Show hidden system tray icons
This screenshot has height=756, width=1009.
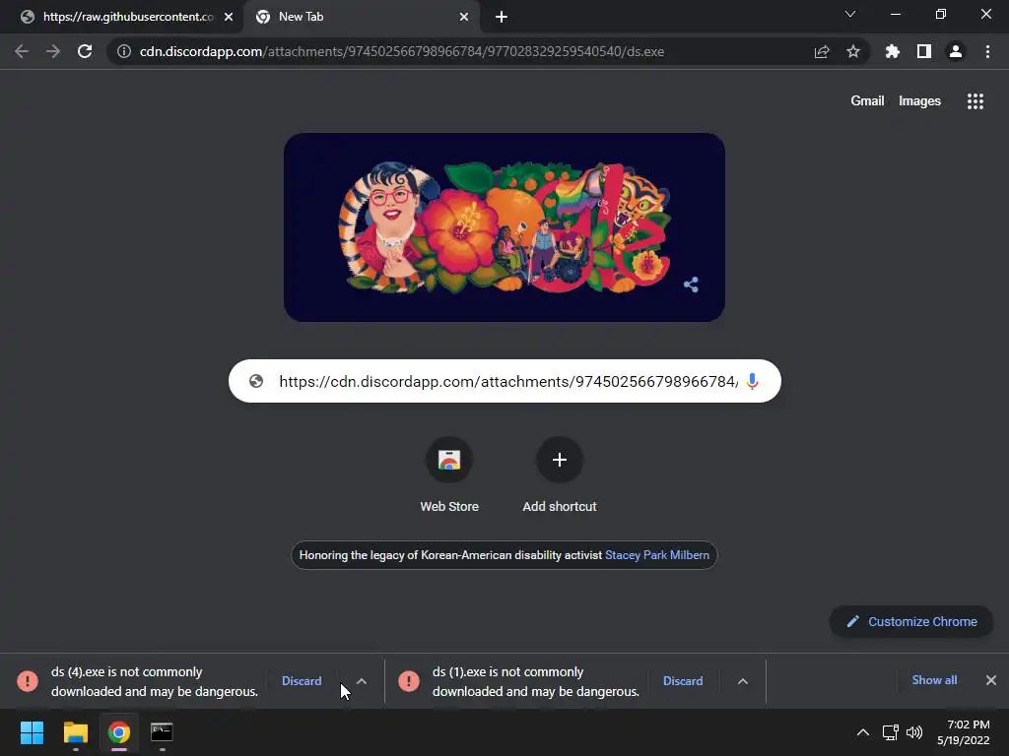tap(863, 732)
